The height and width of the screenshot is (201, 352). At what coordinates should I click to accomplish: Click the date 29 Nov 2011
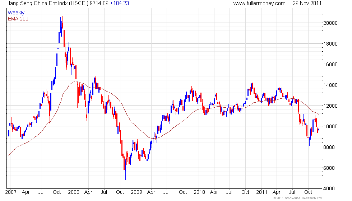click(x=307, y=3)
